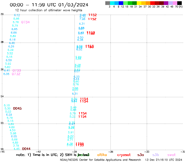Image resolution: width=185 pixels, height=162 pixels.
Task: Click the 6.16 wave height value
Action: 12,40
